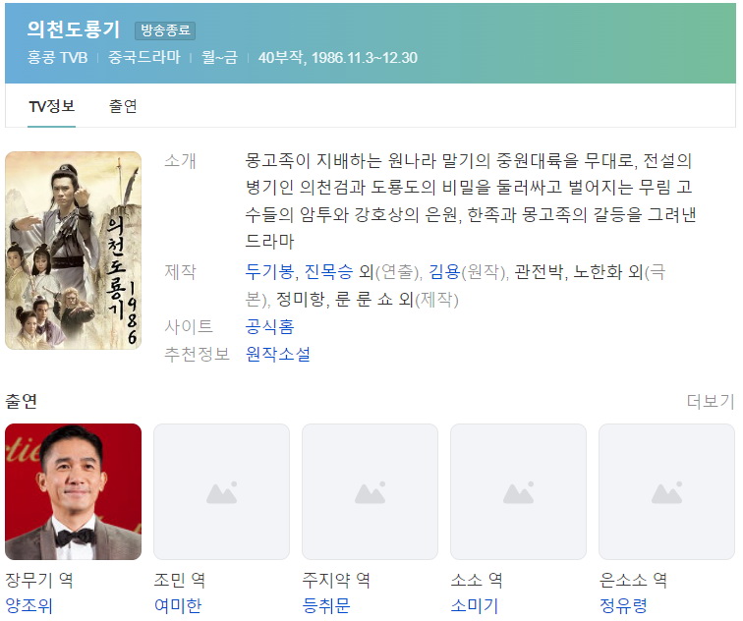
Task: Visit the 공식홈 official site link
Action: pos(269,327)
